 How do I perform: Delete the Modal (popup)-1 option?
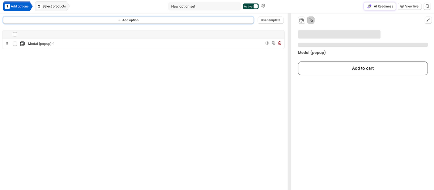pos(280,43)
